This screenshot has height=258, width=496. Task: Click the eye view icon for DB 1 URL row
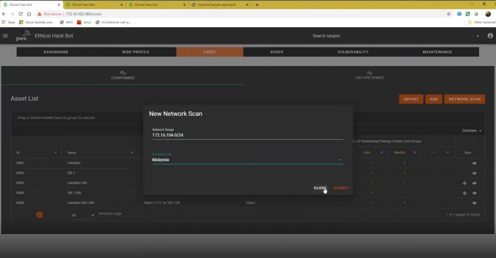pyautogui.click(x=474, y=193)
